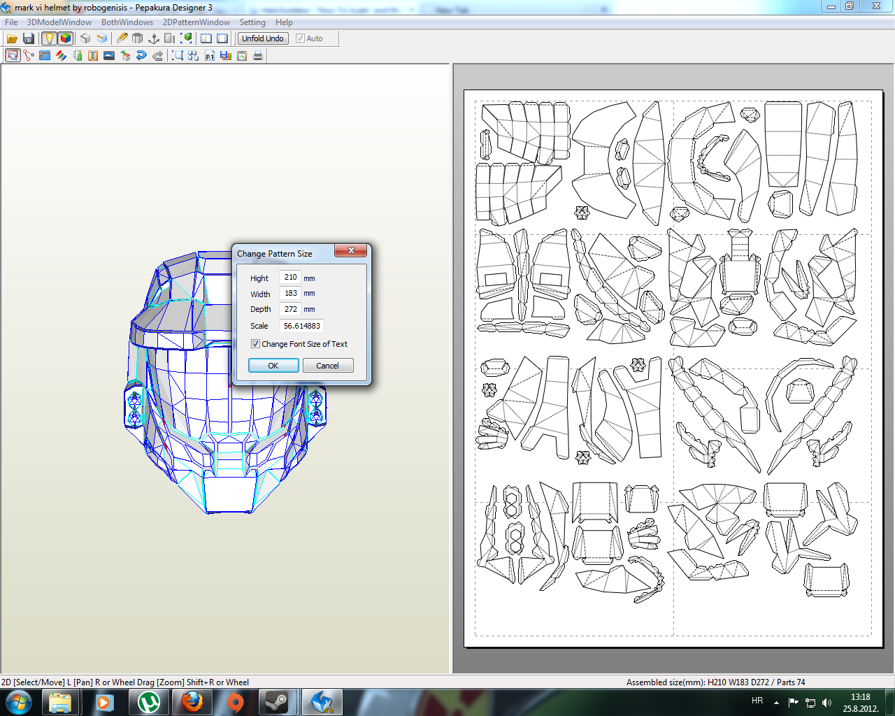Image resolution: width=895 pixels, height=716 pixels.
Task: Select the Select/Move arrow tool
Action: click(13, 55)
